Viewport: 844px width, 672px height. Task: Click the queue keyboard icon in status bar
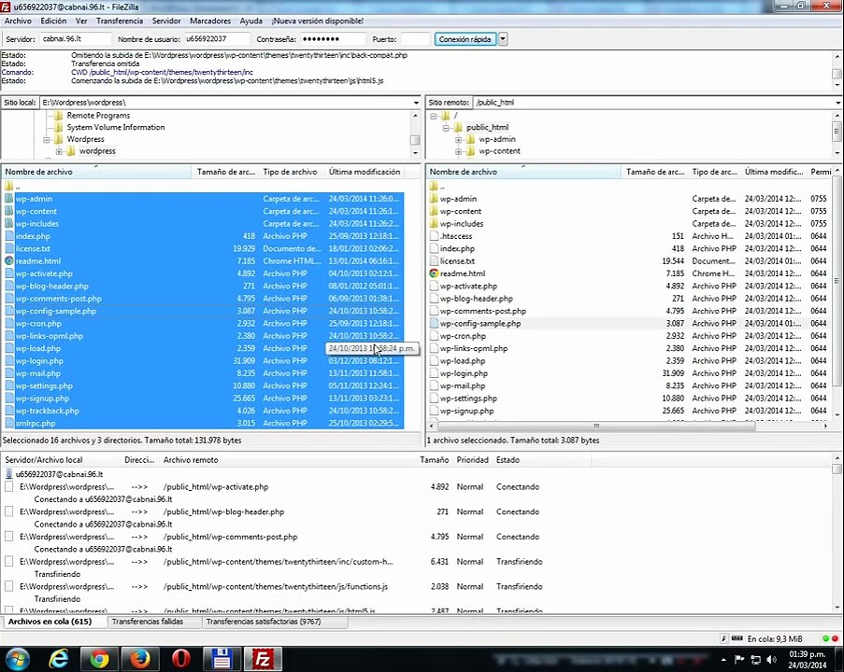pyautogui.click(x=737, y=638)
